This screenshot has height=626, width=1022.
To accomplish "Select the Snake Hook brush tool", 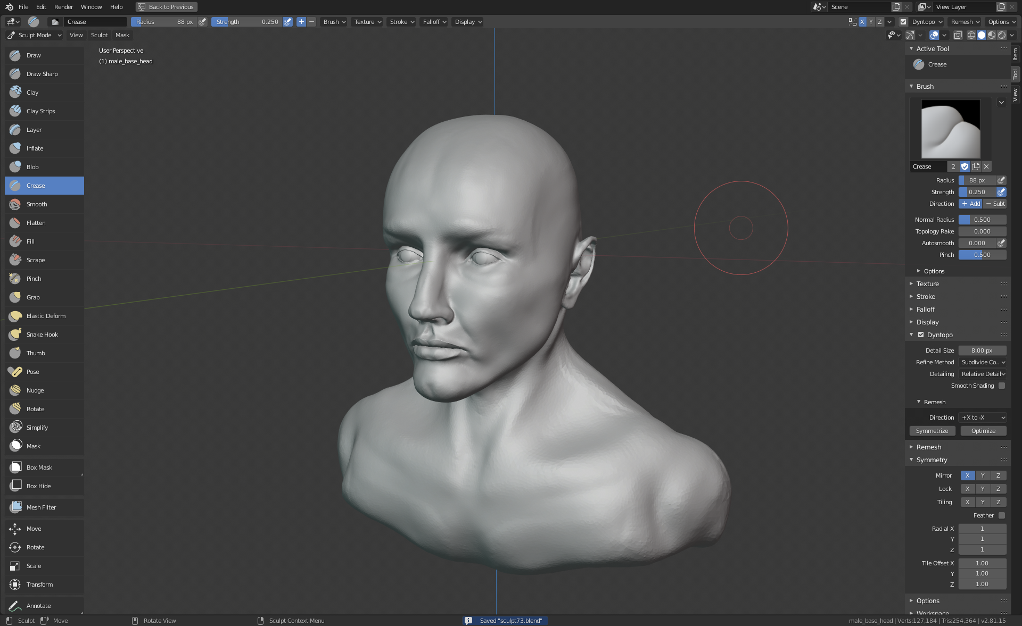I will point(42,335).
